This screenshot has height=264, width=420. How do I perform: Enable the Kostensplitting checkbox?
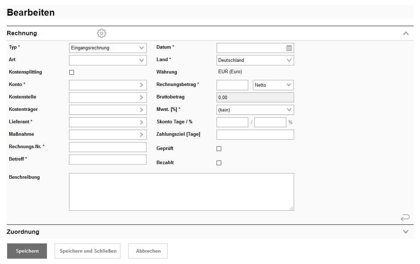(72, 72)
